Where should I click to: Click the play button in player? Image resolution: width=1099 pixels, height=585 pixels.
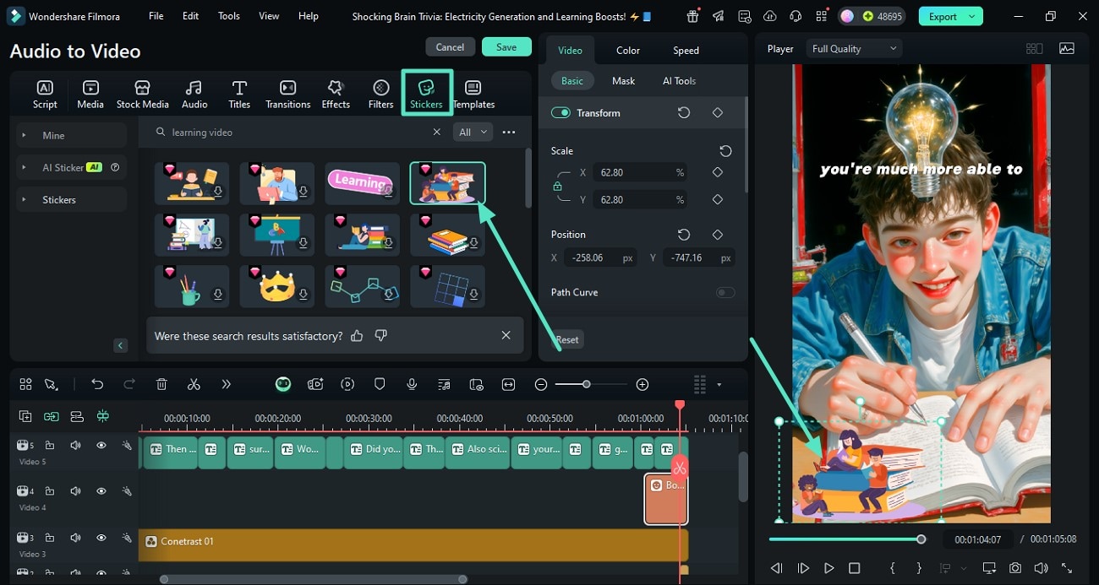click(x=829, y=568)
